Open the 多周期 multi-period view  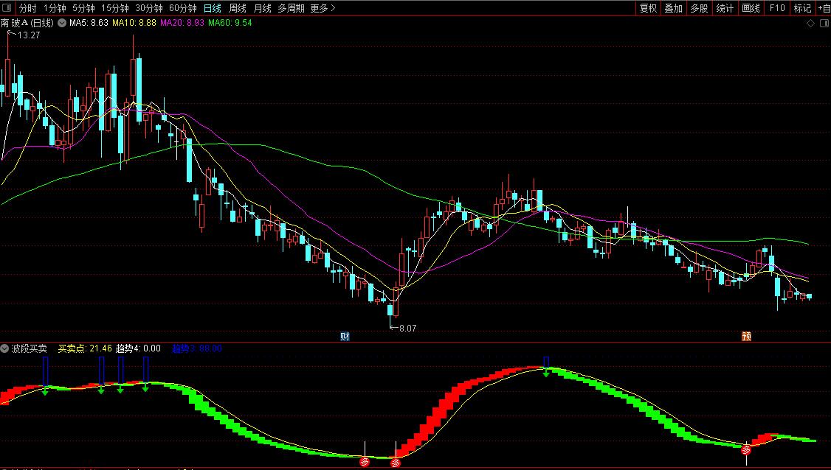click(291, 8)
